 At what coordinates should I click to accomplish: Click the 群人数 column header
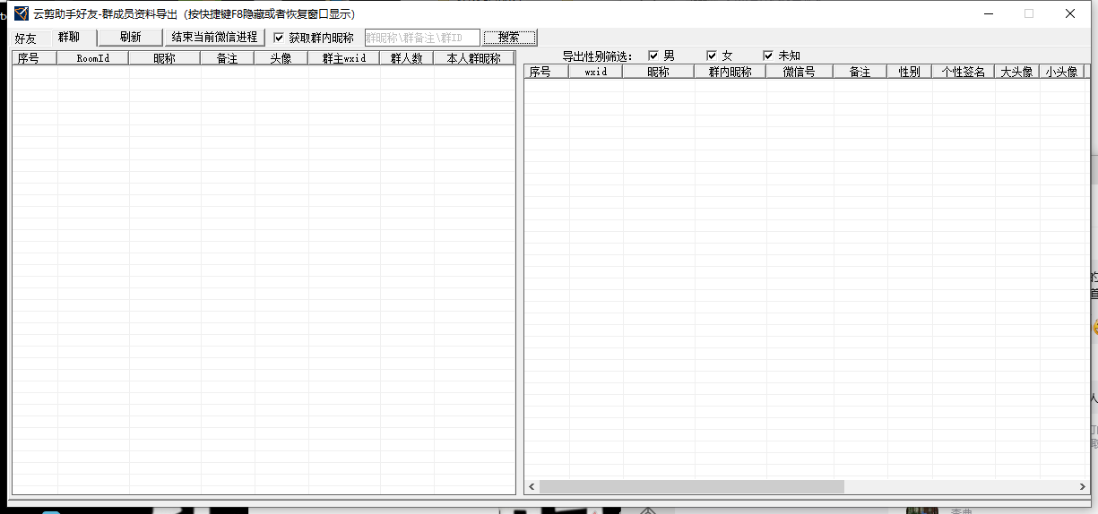click(x=407, y=58)
